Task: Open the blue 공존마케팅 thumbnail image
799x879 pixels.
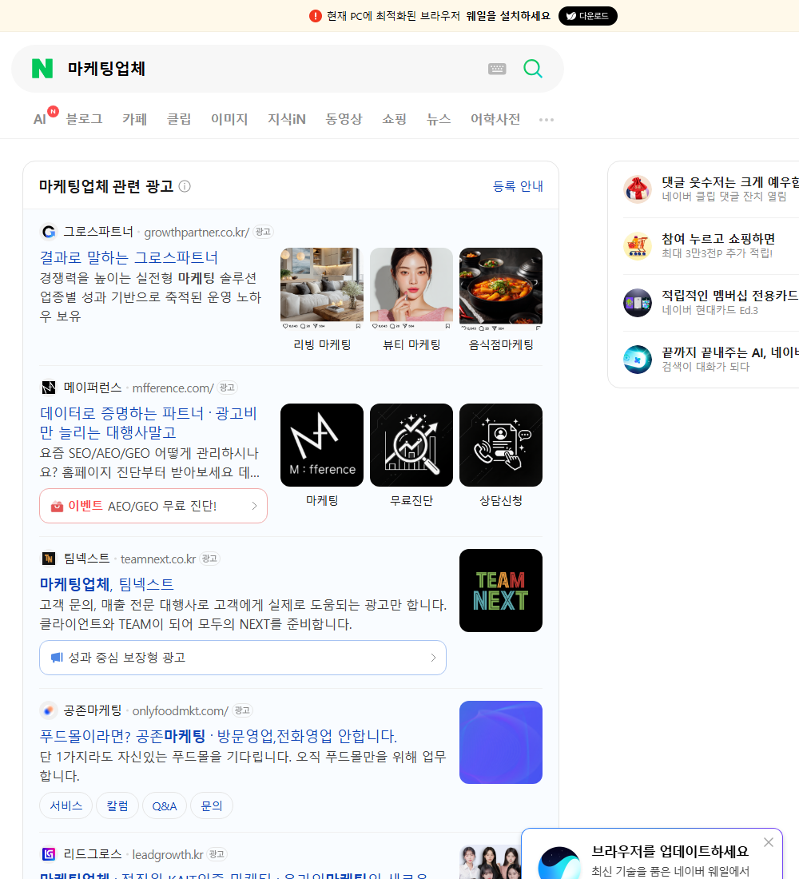Action: pyautogui.click(x=501, y=742)
